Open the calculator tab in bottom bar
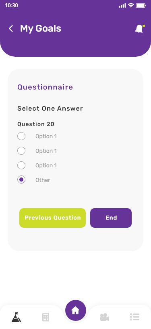This screenshot has width=151, height=329. (46, 317)
